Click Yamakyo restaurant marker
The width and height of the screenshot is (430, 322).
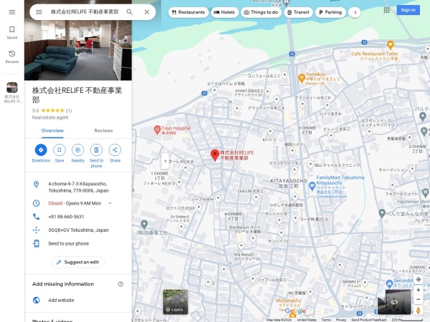click(x=302, y=78)
